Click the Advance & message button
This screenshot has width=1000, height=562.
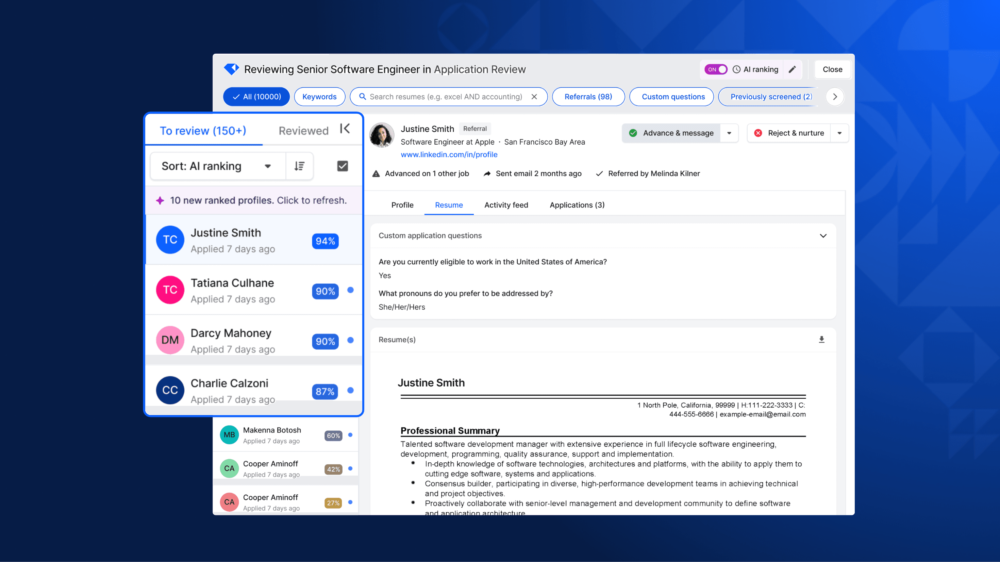click(x=671, y=133)
